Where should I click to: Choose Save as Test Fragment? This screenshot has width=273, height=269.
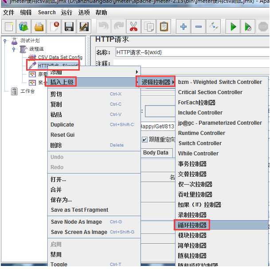click(x=94, y=210)
